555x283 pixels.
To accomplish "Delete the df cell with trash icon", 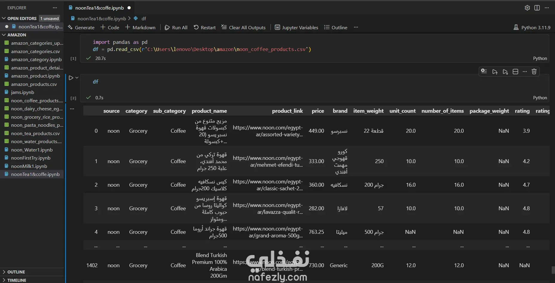I will click(x=534, y=72).
